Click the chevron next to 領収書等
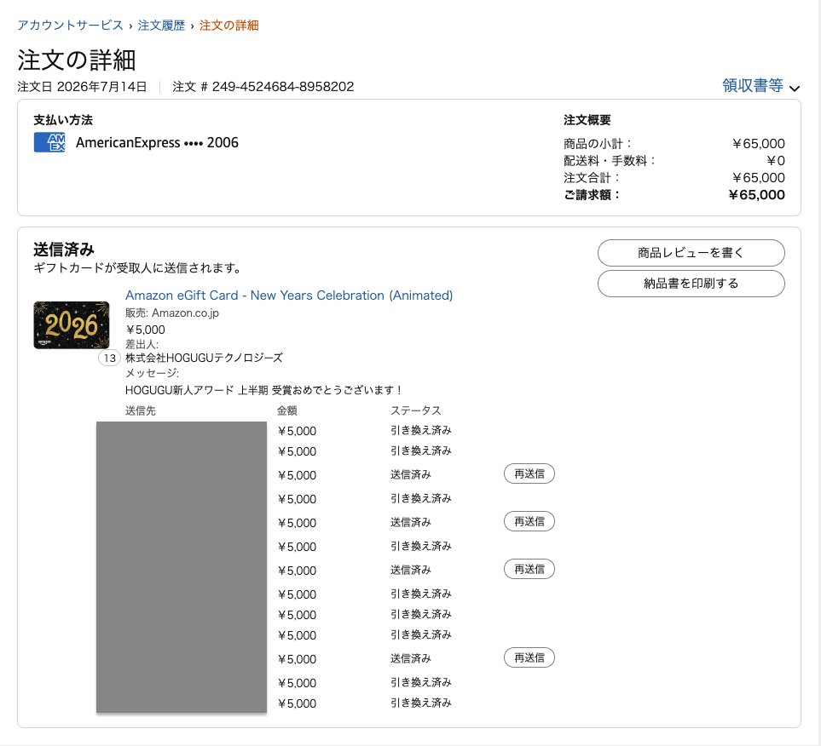The image size is (821, 746). point(795,88)
